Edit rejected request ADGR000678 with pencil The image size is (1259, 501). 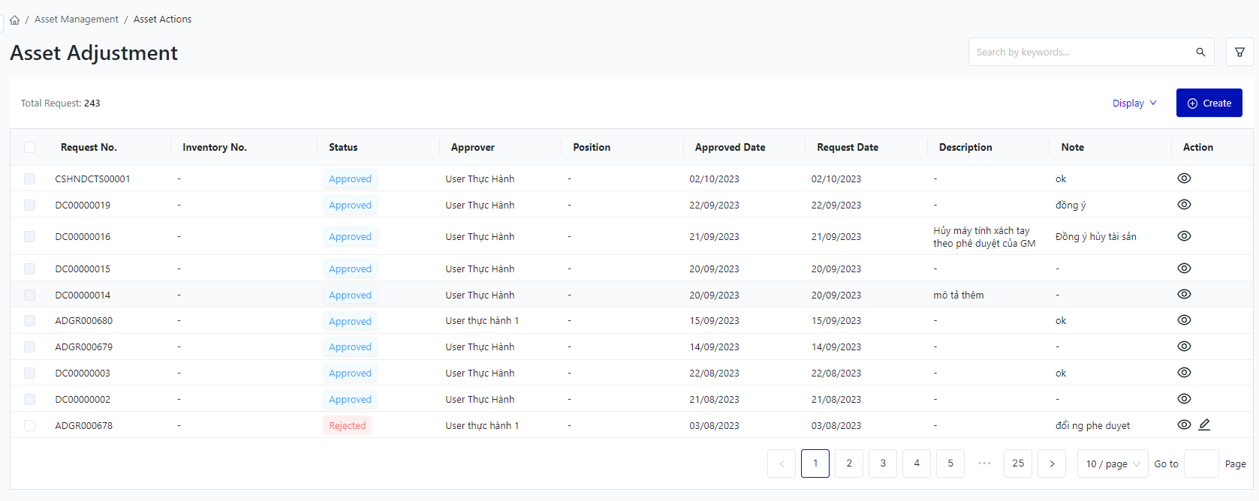[x=1204, y=424]
